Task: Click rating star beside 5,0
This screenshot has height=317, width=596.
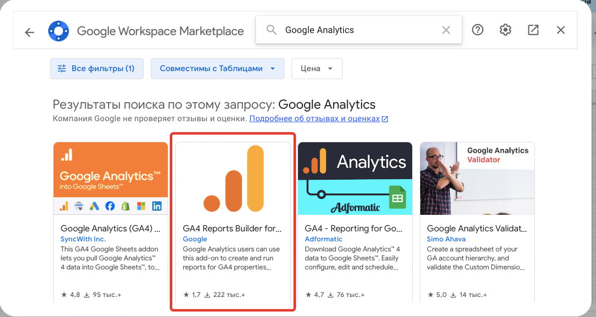Action: click(x=430, y=294)
